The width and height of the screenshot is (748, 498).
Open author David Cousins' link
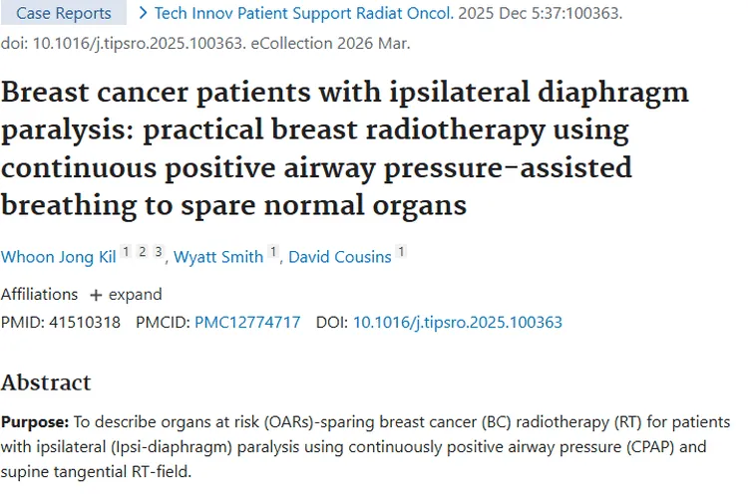(340, 257)
